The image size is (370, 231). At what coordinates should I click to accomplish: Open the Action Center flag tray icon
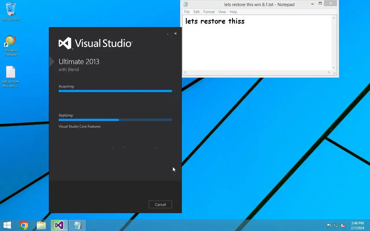pyautogui.click(x=329, y=226)
